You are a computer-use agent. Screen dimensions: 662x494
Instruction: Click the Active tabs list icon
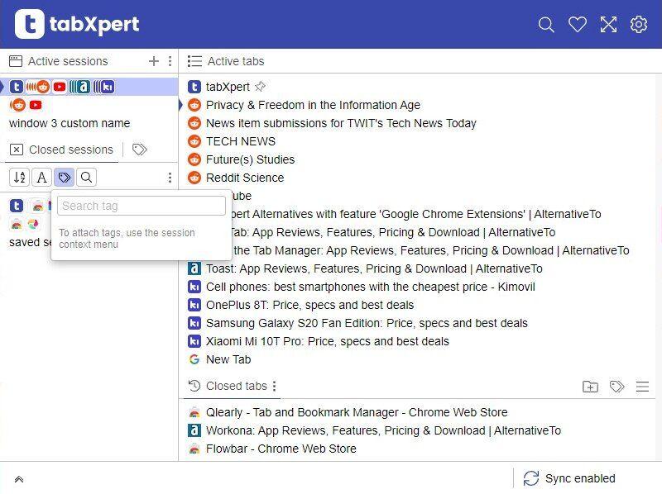(x=194, y=61)
